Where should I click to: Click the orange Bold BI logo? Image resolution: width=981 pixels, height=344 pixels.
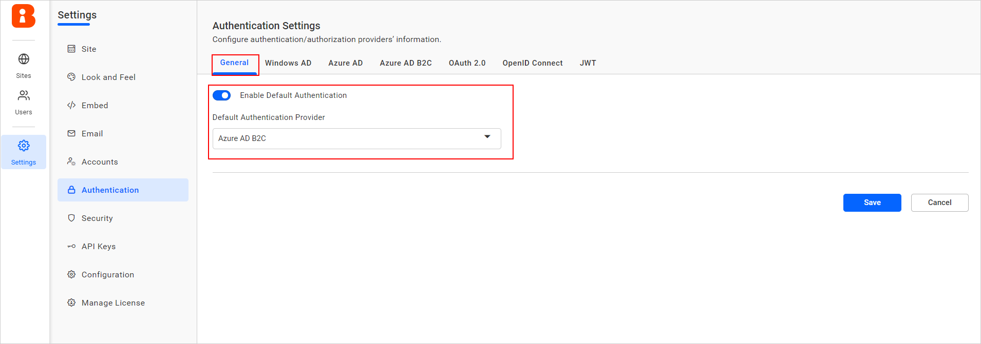pos(24,16)
